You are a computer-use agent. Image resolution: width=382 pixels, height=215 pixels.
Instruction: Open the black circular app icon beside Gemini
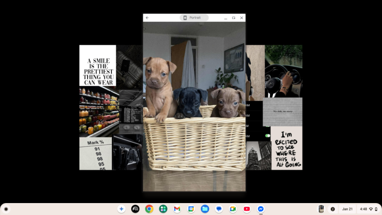point(135,209)
